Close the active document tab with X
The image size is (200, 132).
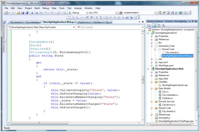pyautogui.click(x=143, y=22)
